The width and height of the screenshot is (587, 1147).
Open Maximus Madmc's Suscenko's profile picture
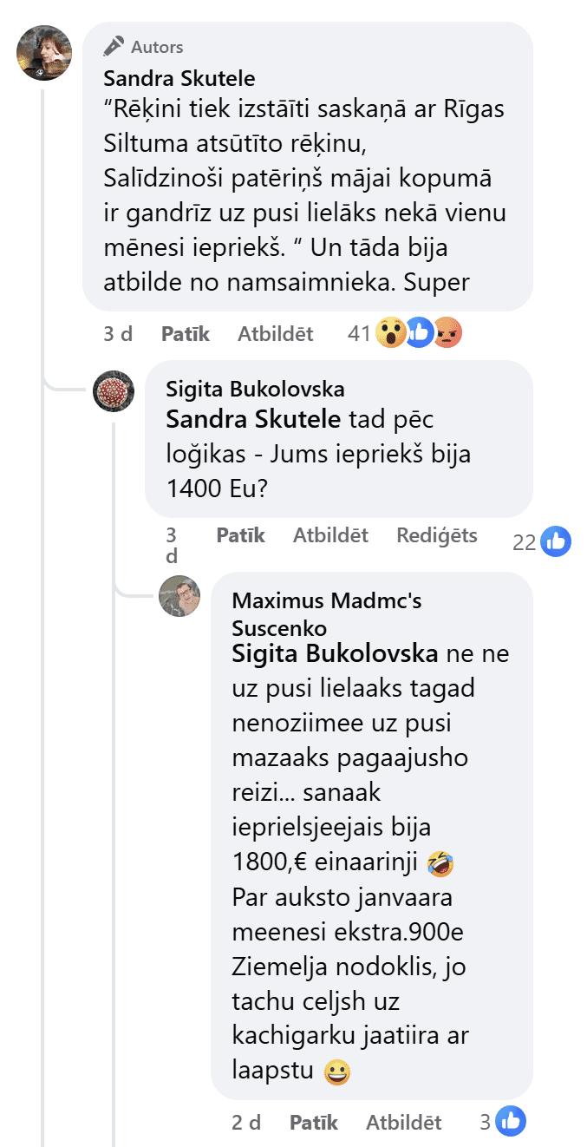180,596
